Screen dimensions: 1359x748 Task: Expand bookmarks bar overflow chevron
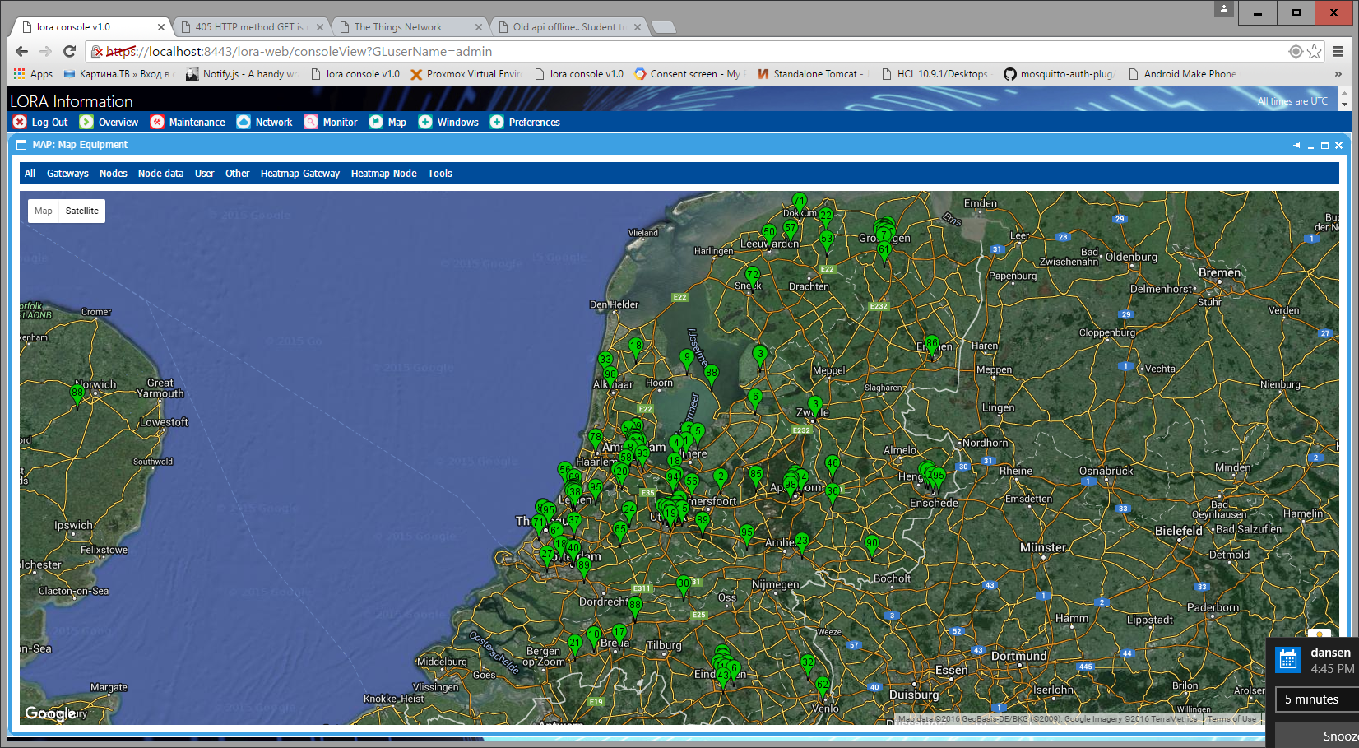(1338, 74)
